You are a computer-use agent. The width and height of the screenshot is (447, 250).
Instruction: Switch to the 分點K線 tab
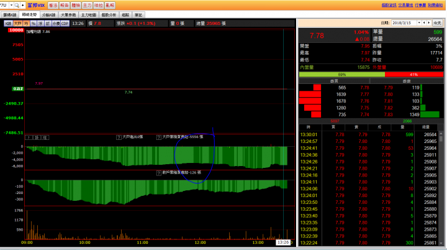tap(49, 15)
